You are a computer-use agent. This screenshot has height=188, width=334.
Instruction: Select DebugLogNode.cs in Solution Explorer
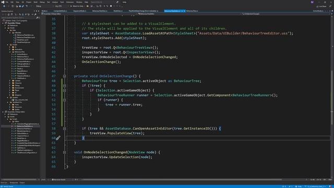[x=23, y=64]
